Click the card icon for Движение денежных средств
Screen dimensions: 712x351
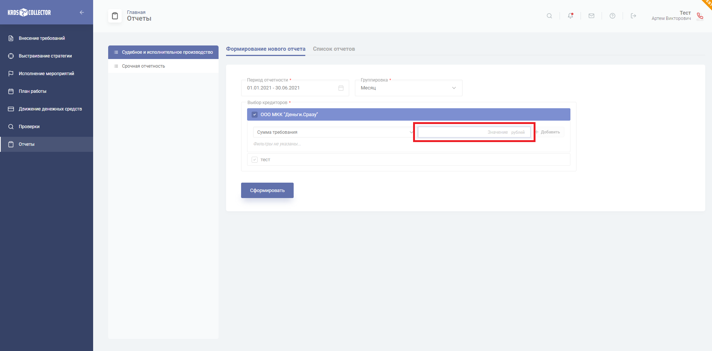coord(11,109)
